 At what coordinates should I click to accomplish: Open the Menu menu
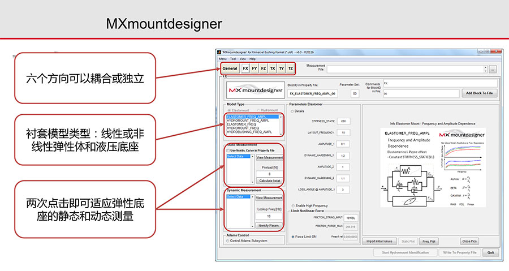223,59
